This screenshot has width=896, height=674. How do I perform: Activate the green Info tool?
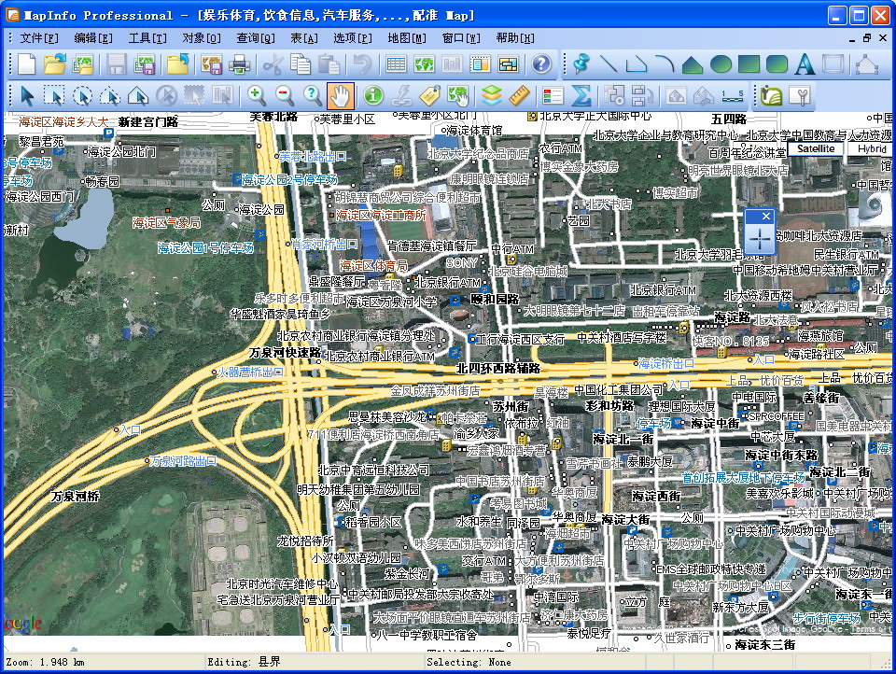[373, 95]
